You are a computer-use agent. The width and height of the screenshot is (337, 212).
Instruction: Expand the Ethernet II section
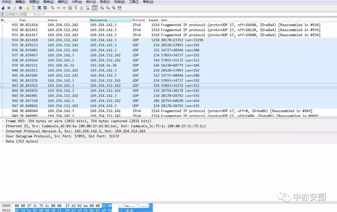[x=3, y=126]
